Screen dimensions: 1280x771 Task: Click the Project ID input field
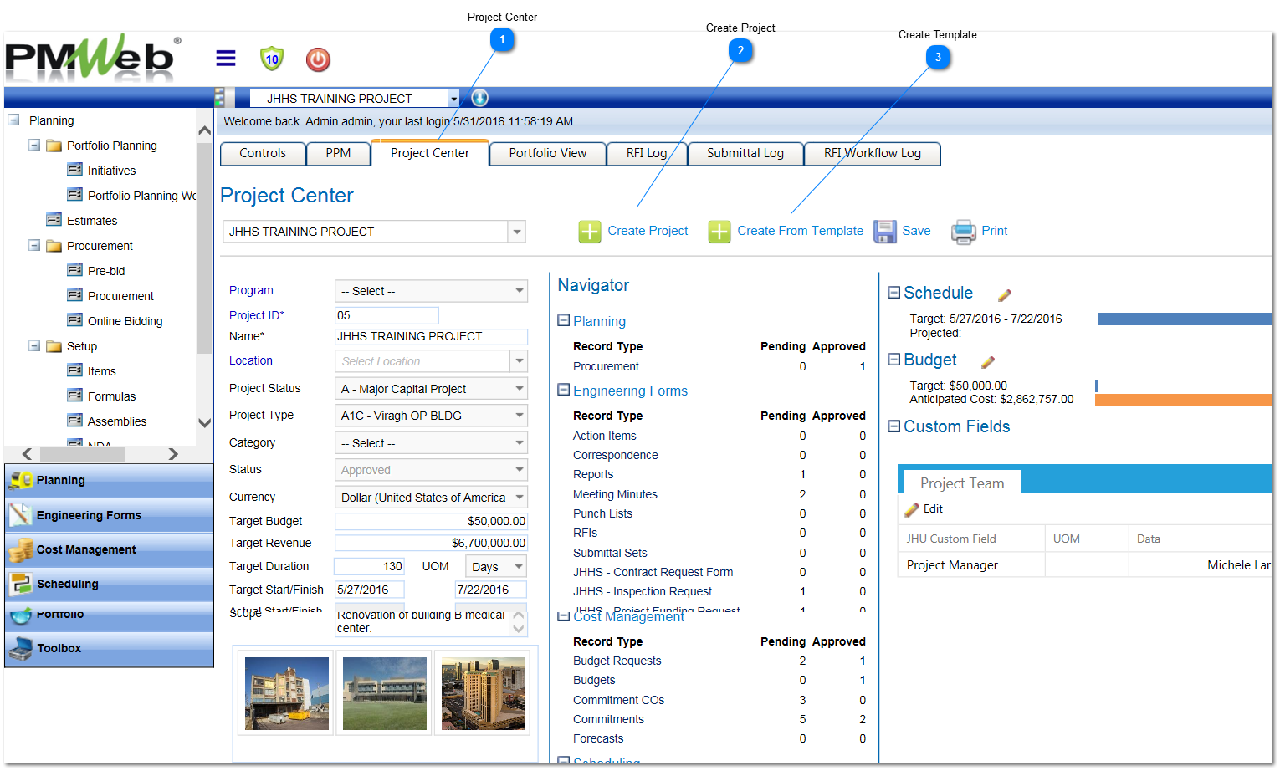pos(387,315)
